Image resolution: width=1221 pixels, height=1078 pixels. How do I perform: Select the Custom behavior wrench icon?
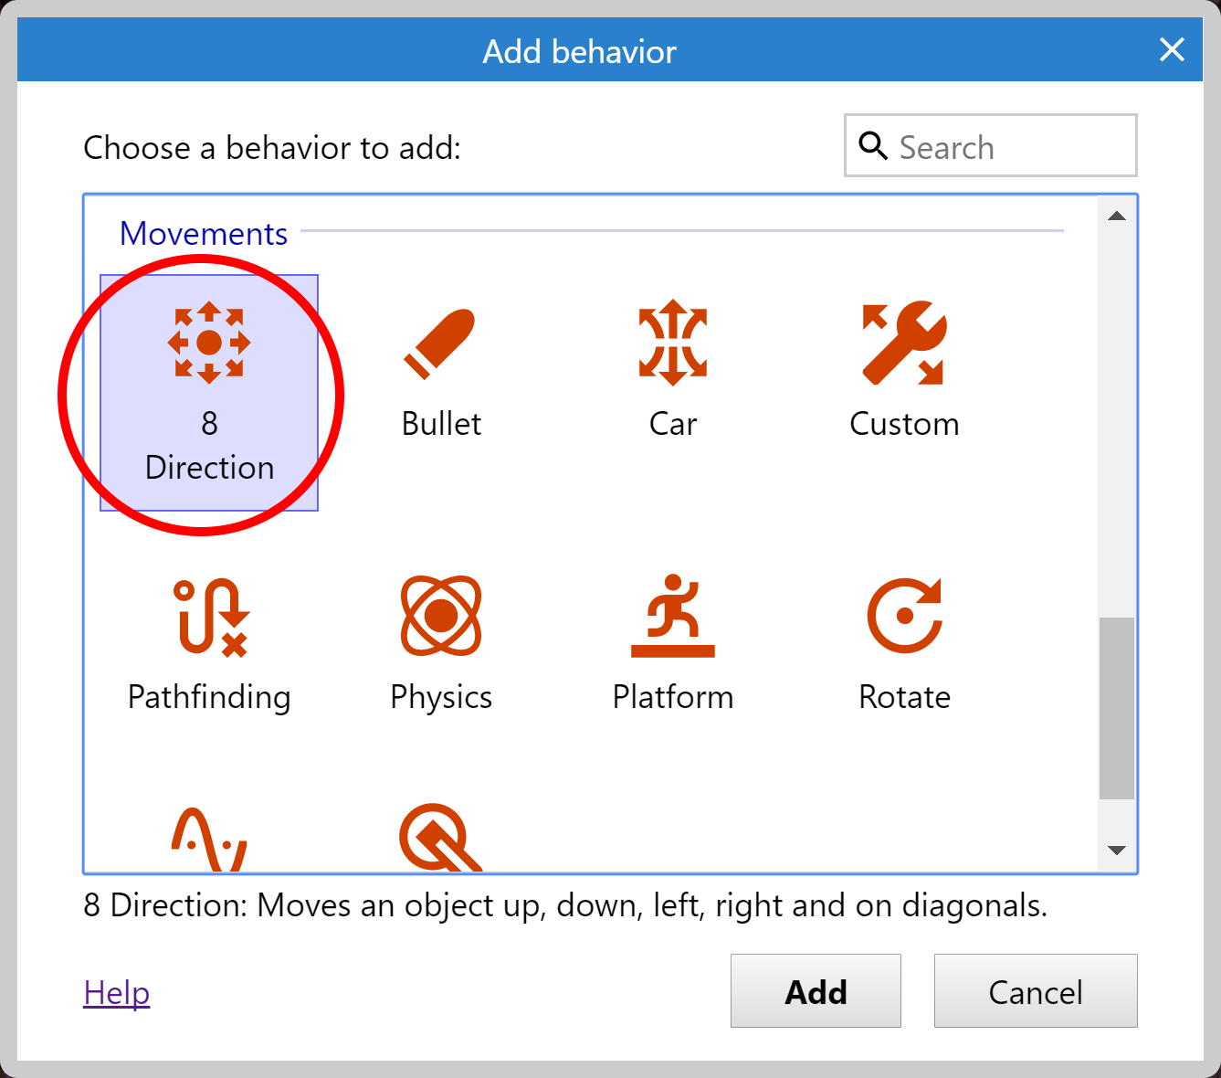pos(904,344)
